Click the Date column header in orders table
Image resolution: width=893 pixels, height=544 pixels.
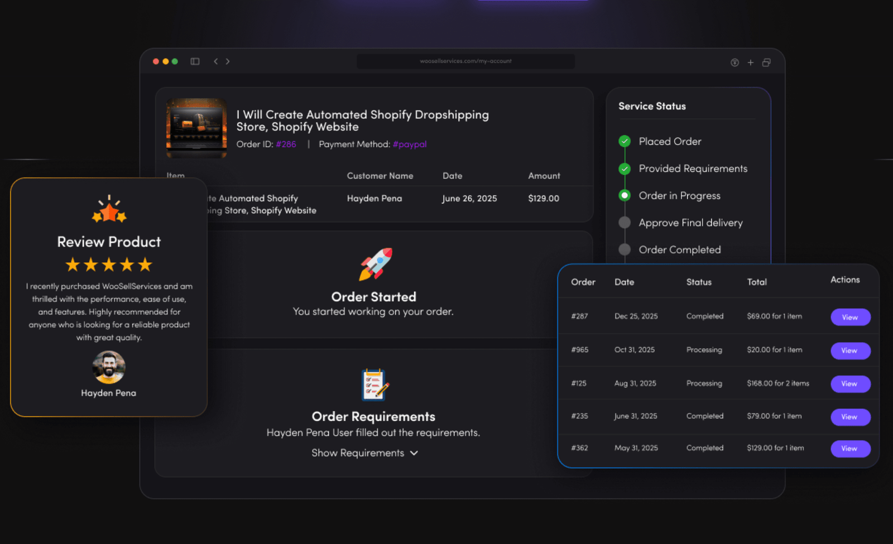(624, 282)
